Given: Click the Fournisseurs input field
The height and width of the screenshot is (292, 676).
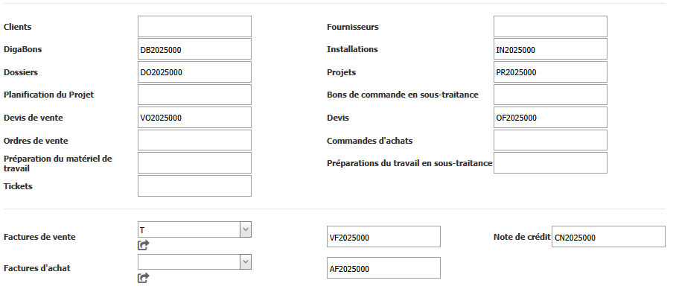Looking at the screenshot, I should coord(550,27).
